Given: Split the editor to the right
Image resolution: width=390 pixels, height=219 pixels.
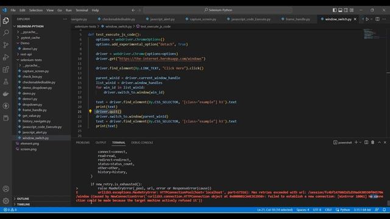Looking at the screenshot, I should point(377,19).
